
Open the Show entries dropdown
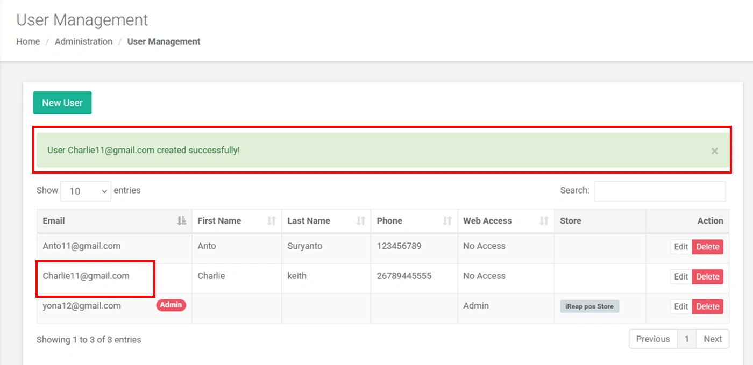pos(86,191)
